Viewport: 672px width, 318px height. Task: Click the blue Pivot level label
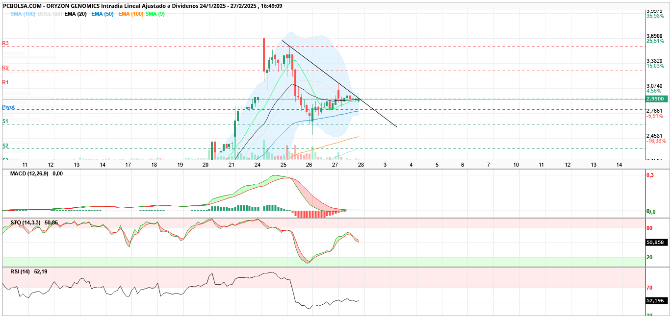coord(8,107)
